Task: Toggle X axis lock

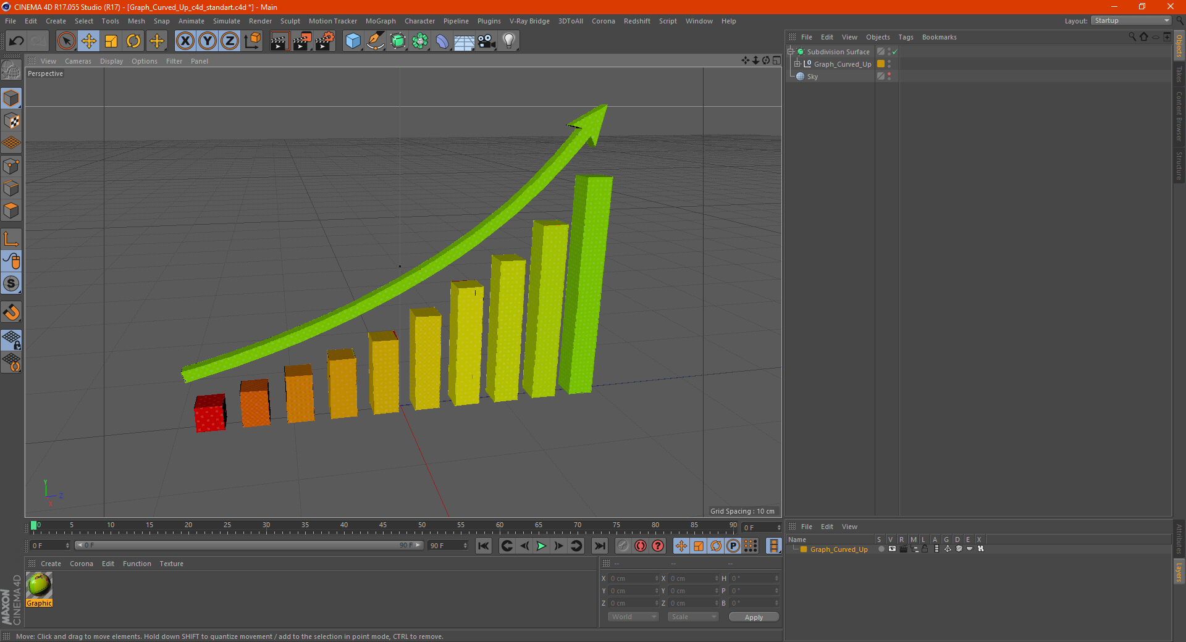Action: pyautogui.click(x=185, y=41)
